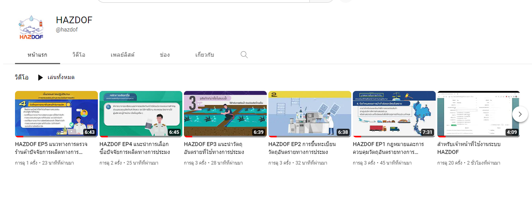Click the '25 นาทีที่ผ่านมา' view info
Screen dimensions: 532x211
pyautogui.click(x=142, y=163)
